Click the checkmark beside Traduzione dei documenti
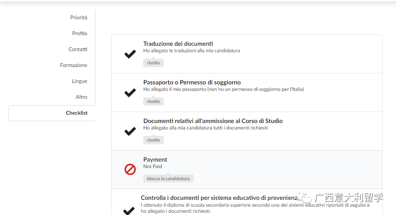Image resolution: width=396 pixels, height=215 pixels. [x=130, y=54]
